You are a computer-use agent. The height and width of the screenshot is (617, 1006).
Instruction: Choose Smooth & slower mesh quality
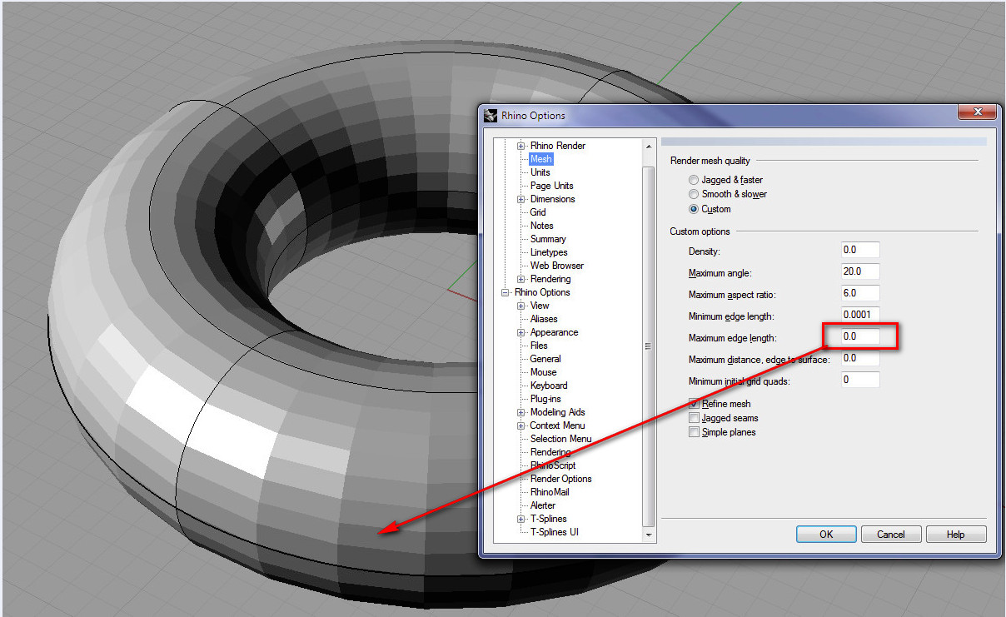point(694,194)
